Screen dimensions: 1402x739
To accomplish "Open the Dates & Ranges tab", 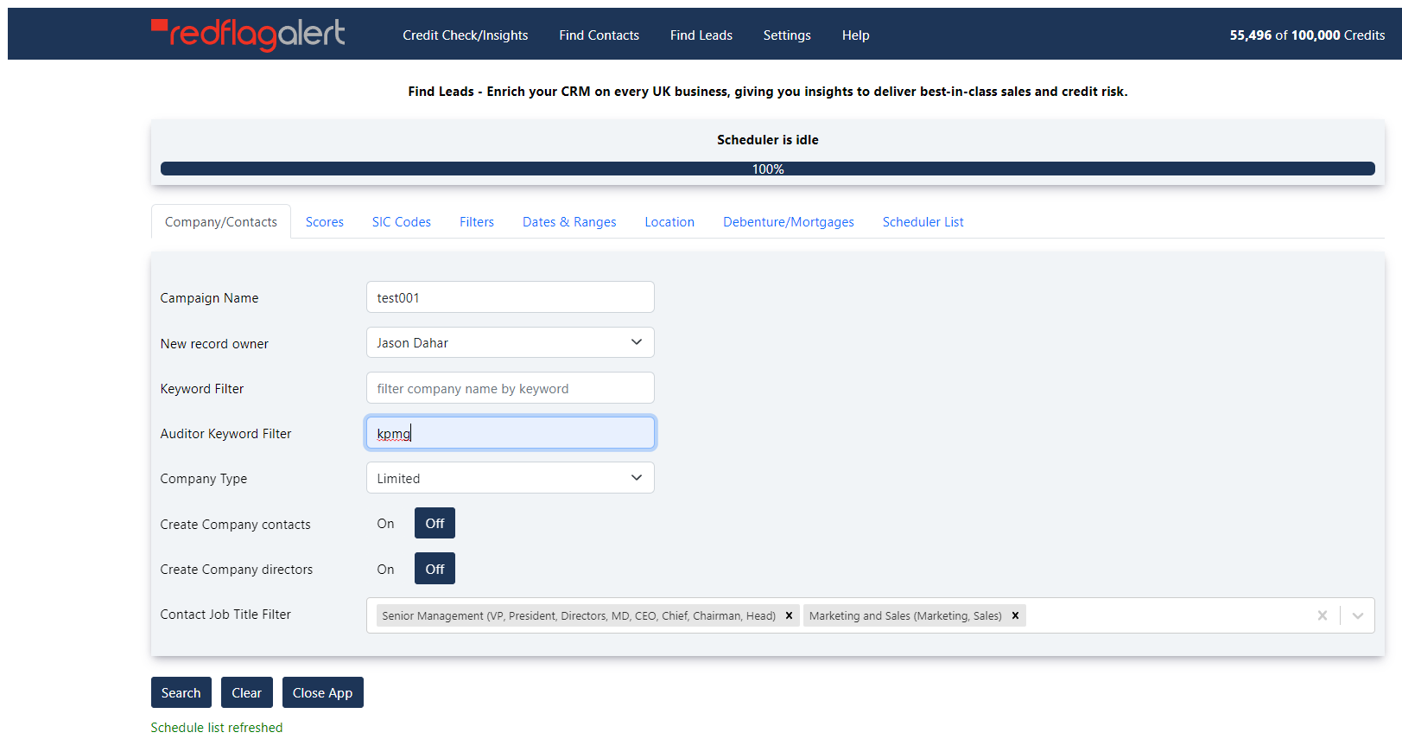I will (x=569, y=221).
